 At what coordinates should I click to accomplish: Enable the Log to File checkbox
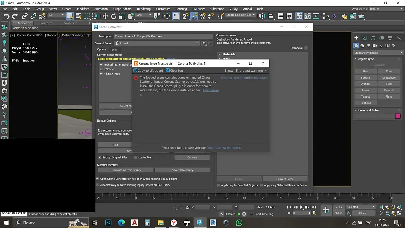coord(136,157)
